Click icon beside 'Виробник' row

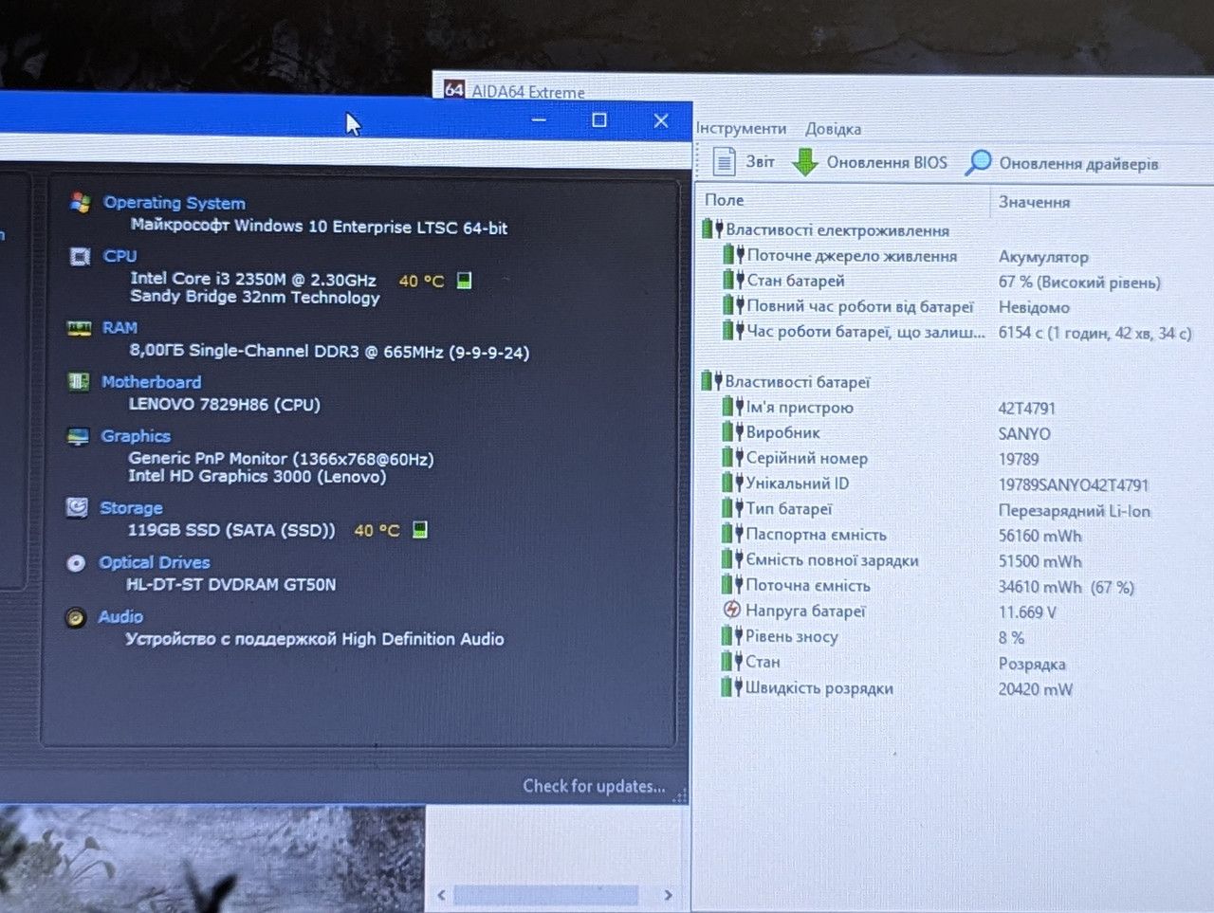[732, 432]
